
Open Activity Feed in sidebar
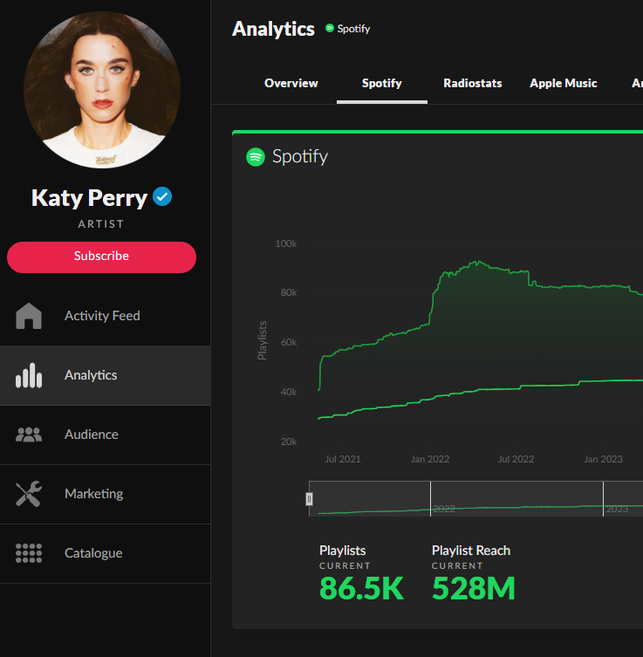pos(106,316)
